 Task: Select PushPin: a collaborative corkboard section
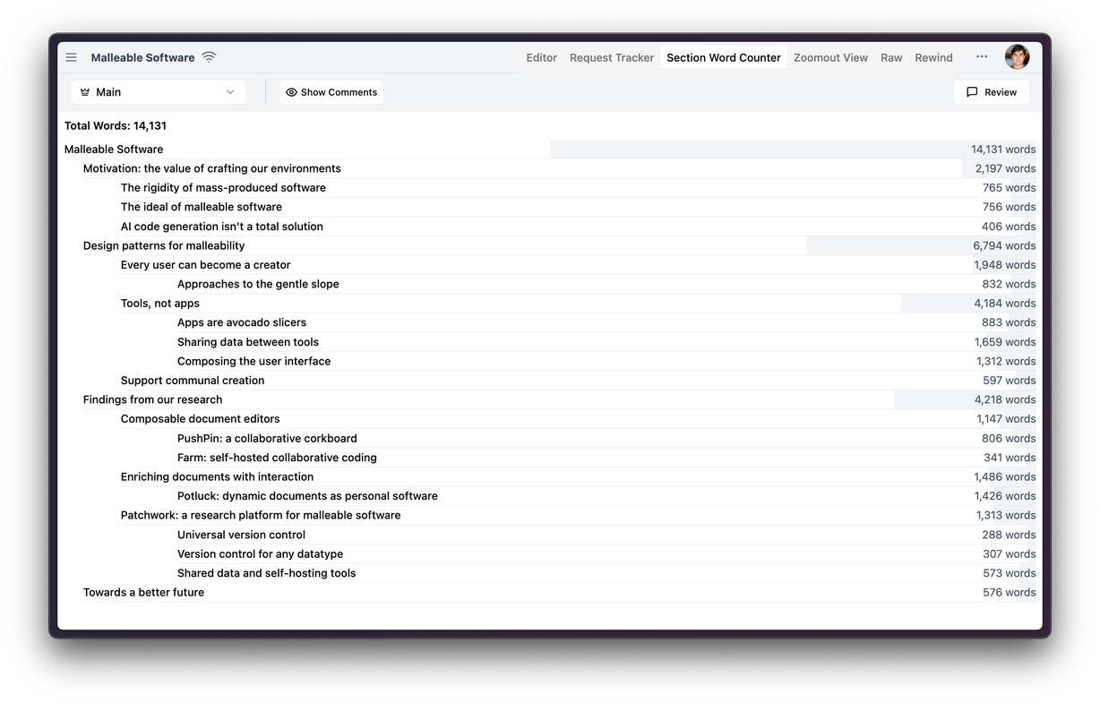tap(267, 439)
